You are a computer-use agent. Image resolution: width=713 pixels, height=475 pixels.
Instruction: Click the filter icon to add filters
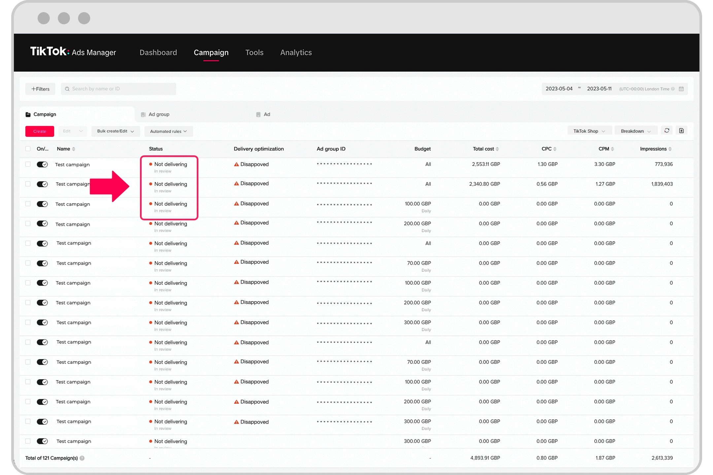tap(41, 88)
